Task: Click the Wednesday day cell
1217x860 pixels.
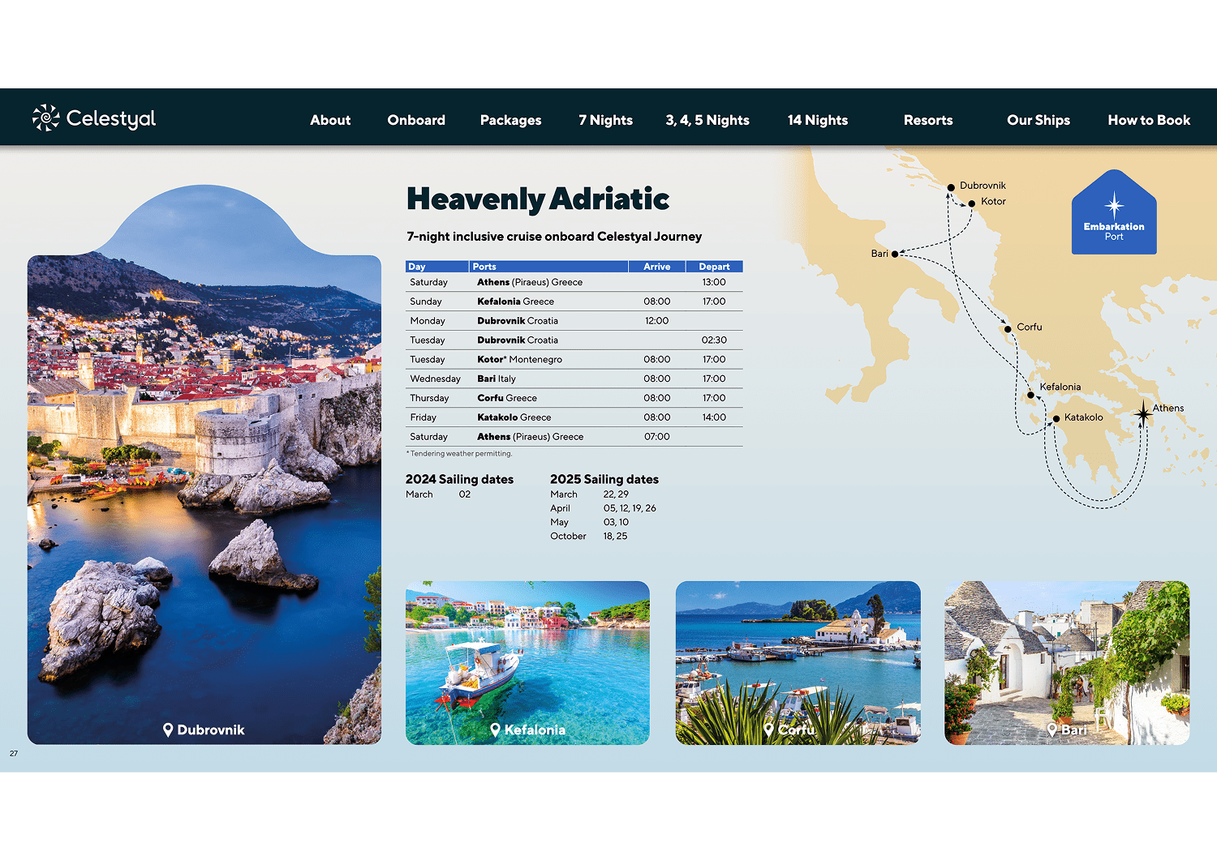Action: pos(435,379)
